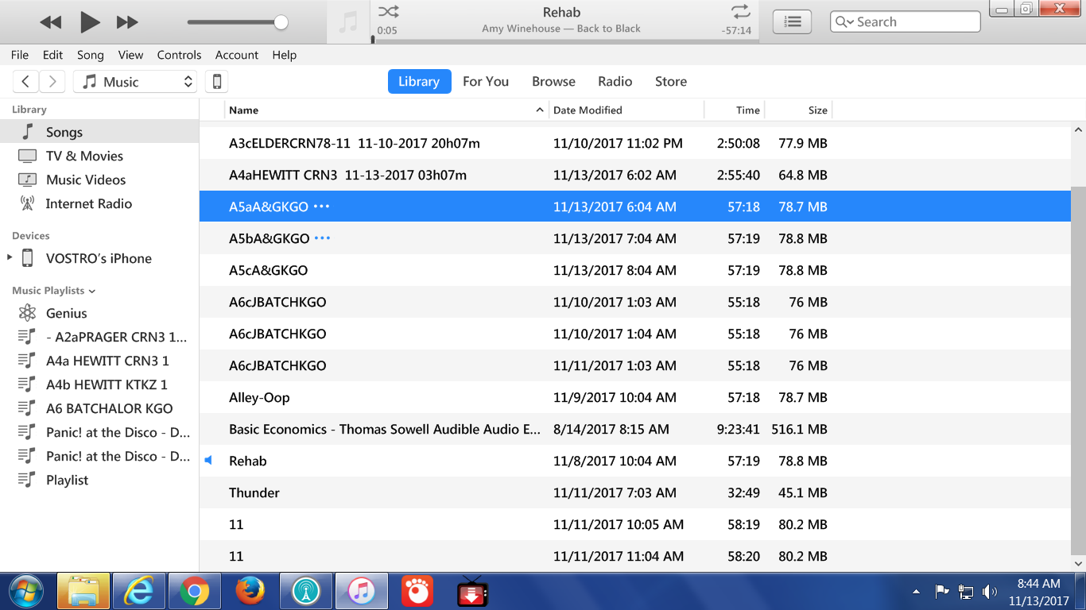
Task: Toggle shuffle in the now playing bar
Action: [x=388, y=12]
